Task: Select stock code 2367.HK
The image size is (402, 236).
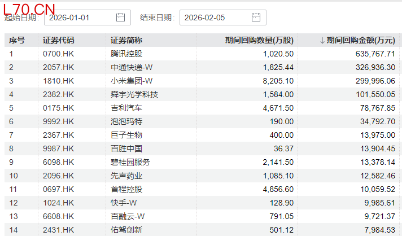Action: click(59, 135)
